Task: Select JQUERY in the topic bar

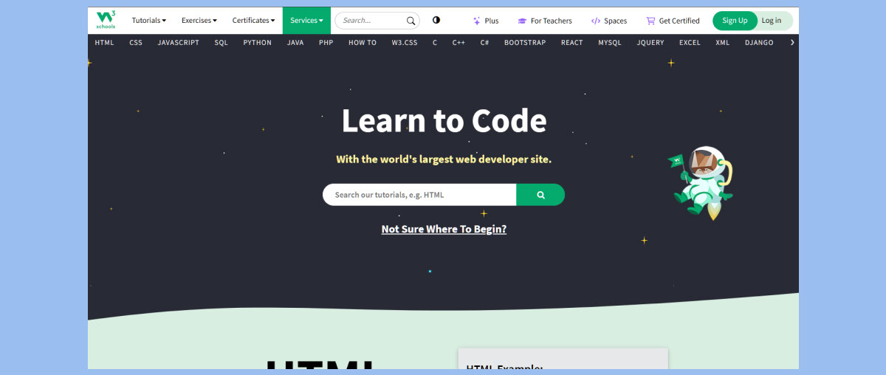Action: pos(650,43)
